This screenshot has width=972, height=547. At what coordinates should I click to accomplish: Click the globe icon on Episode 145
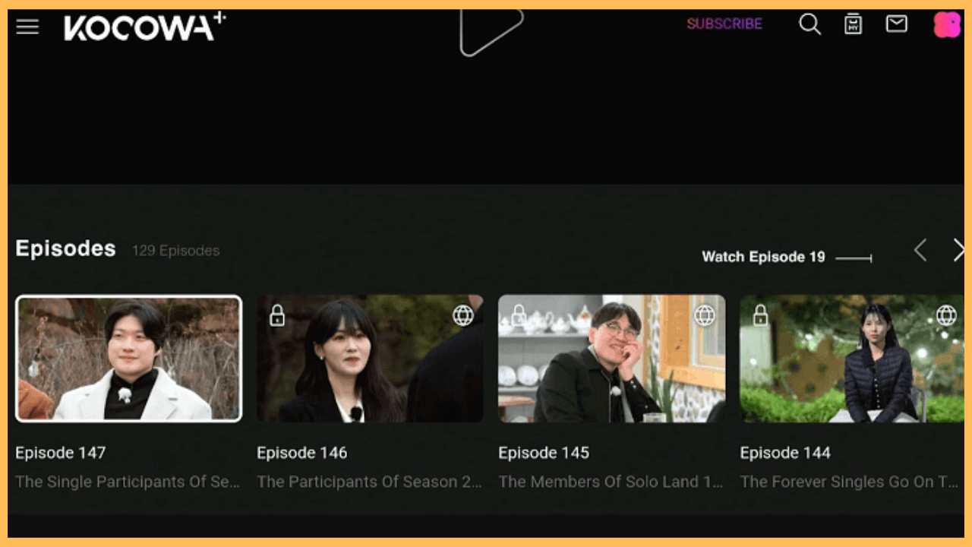tap(705, 315)
